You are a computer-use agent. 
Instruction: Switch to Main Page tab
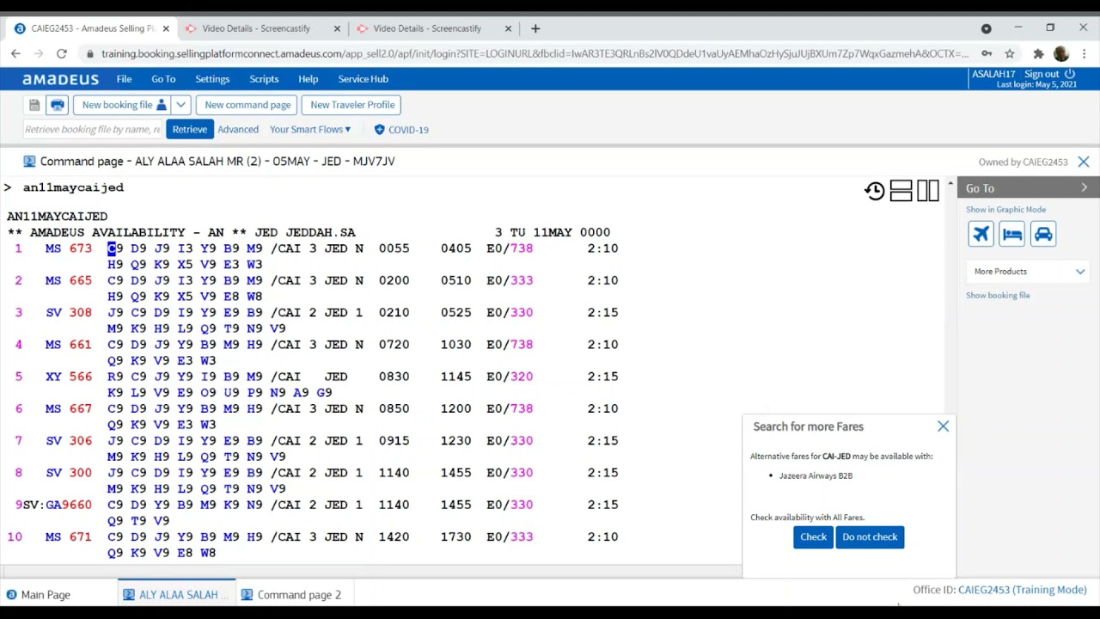pos(39,595)
